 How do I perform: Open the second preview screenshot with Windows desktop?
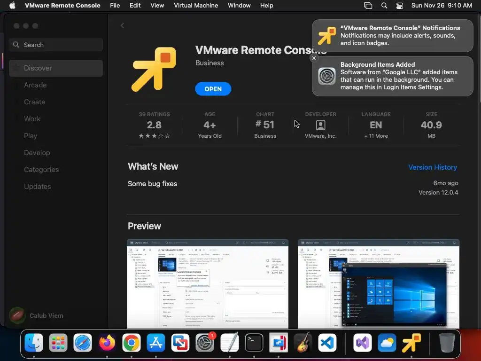tap(378, 283)
